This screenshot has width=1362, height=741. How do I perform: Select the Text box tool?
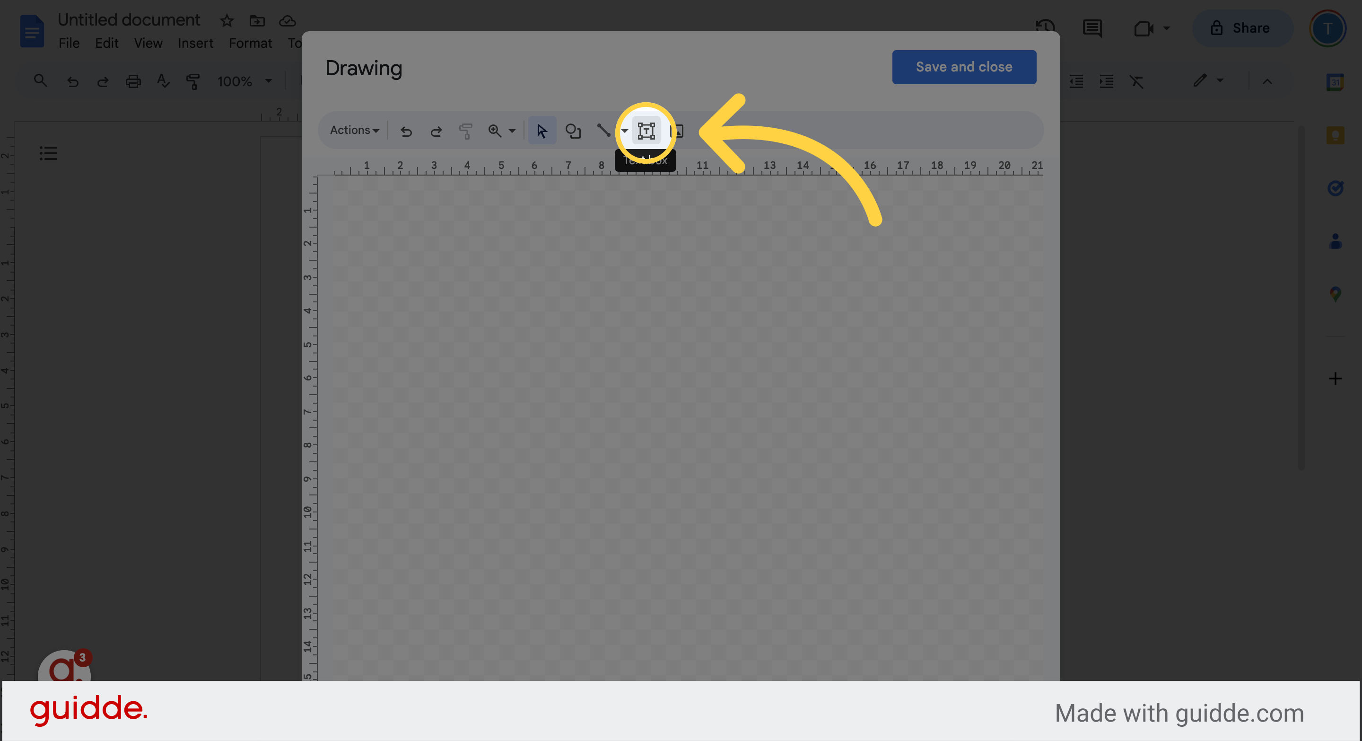[x=646, y=131]
